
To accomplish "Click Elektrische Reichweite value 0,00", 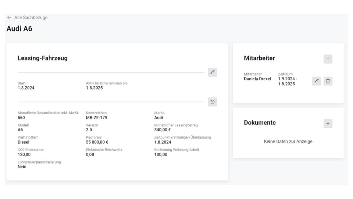I will 90,154.
